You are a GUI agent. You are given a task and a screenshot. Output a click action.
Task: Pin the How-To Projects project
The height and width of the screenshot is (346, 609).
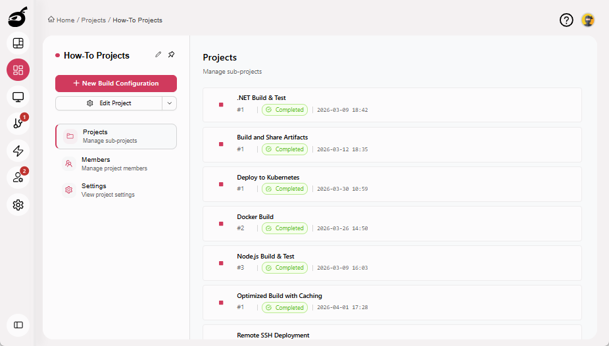171,55
